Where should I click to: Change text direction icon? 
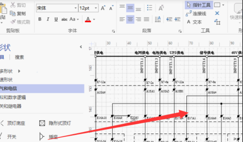click(x=158, y=19)
